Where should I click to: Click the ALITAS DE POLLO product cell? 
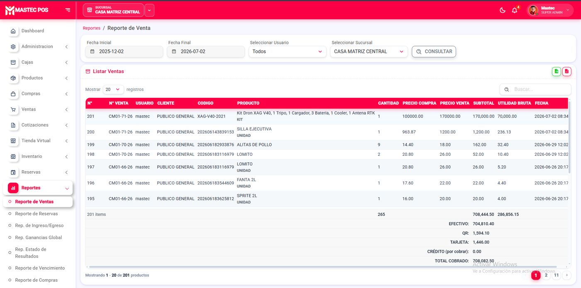(x=254, y=145)
